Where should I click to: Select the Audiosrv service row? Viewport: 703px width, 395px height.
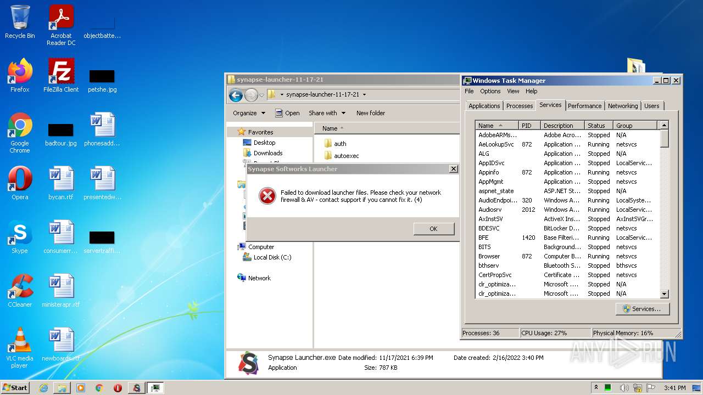[x=567, y=210]
